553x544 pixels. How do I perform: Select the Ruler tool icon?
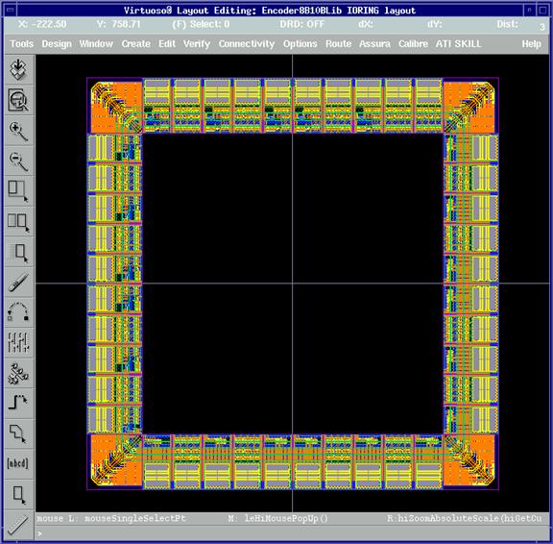tap(18, 525)
